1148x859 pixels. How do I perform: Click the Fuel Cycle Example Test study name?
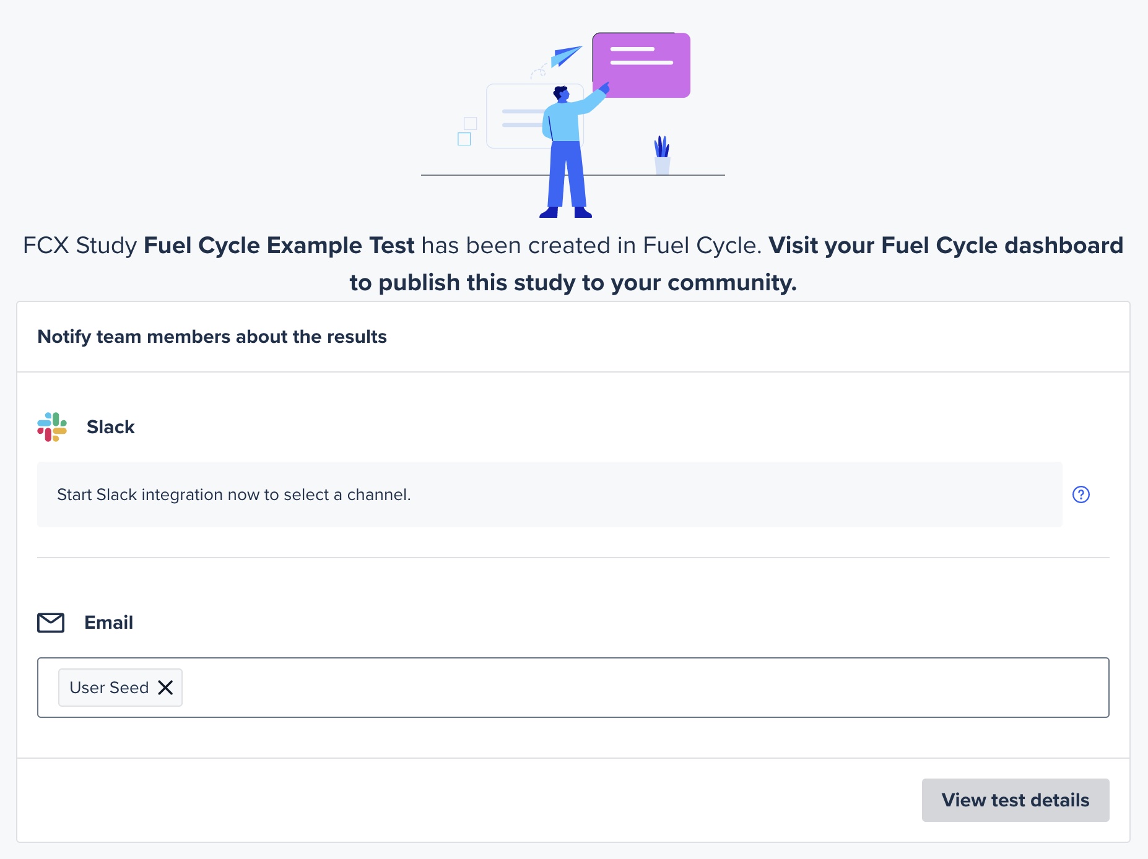tap(279, 246)
